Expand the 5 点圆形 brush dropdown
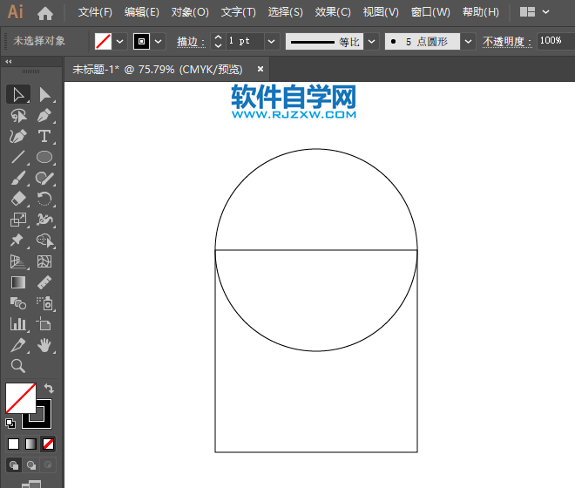 pyautogui.click(x=468, y=41)
